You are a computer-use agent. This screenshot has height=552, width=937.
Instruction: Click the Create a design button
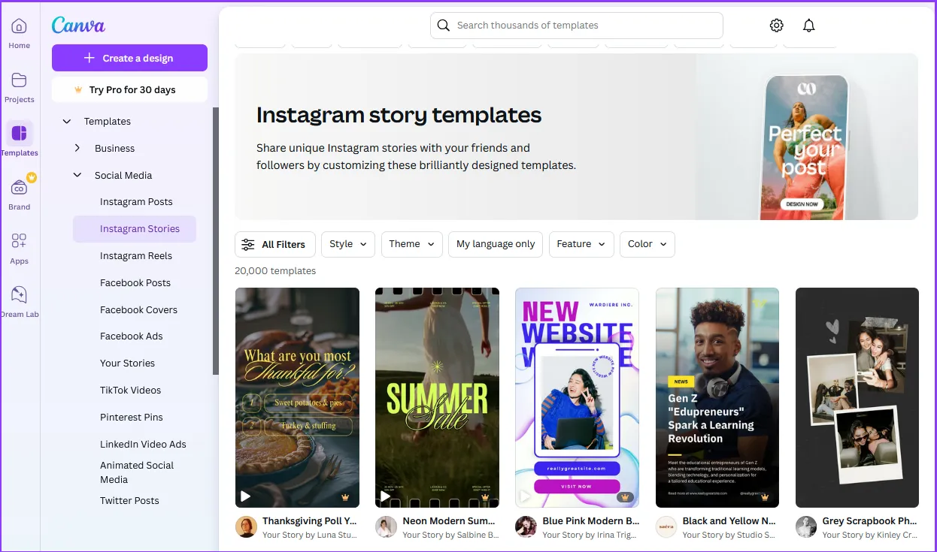pos(129,58)
